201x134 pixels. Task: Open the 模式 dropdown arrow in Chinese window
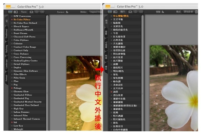pyautogui.click(x=196, y=12)
